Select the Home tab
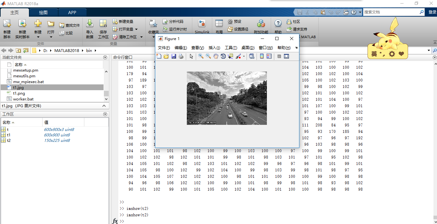The image size is (437, 224). 14,13
